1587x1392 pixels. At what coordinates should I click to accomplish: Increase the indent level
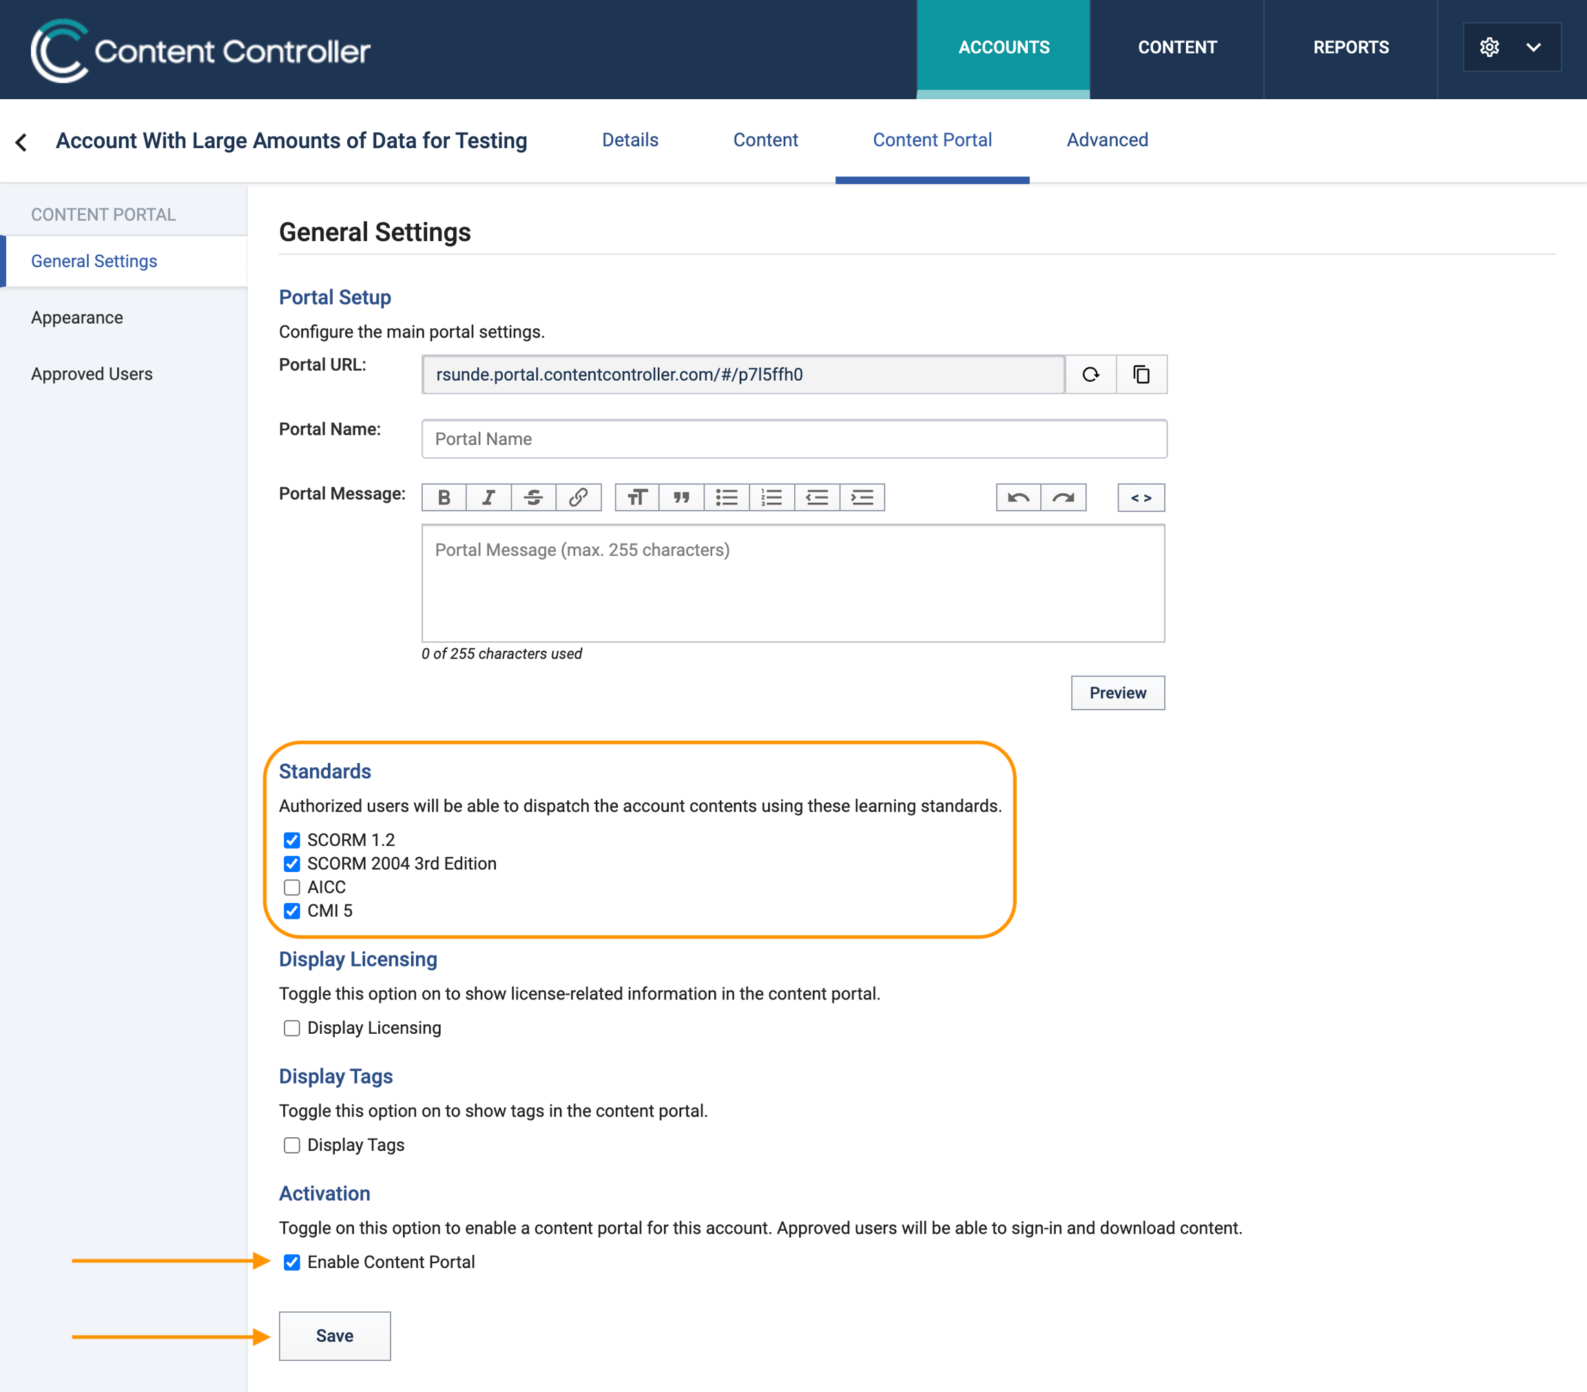(x=862, y=497)
